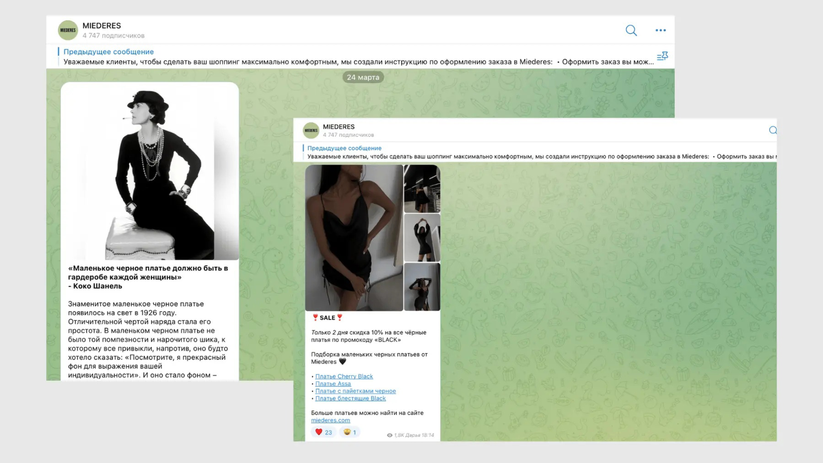Click the 24 марта date badge

click(363, 77)
